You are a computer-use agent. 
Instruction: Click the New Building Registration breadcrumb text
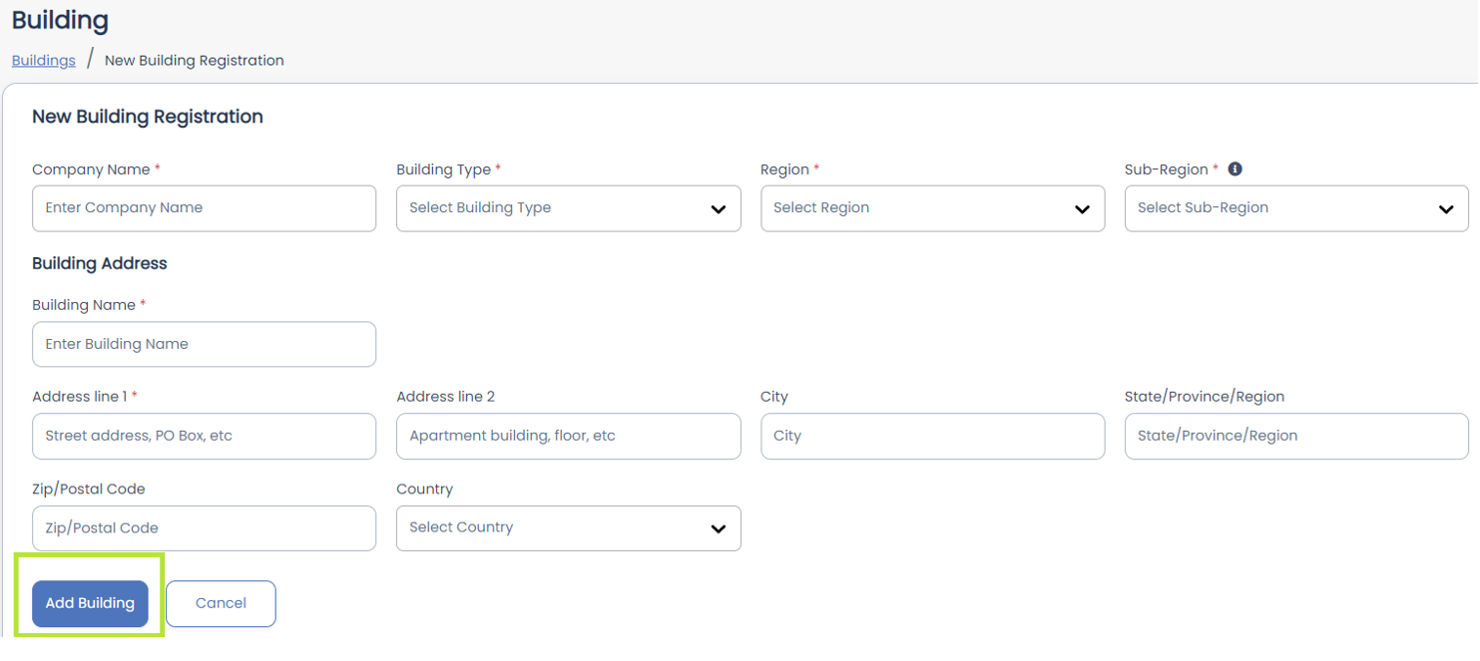point(195,61)
